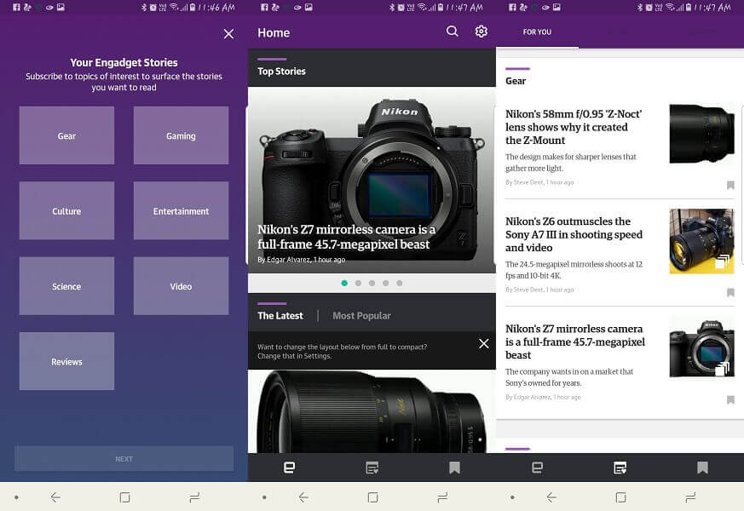Viewport: 744px width, 511px height.
Task: Open Nikon Z7 thumbnail in Gear list
Action: [701, 348]
